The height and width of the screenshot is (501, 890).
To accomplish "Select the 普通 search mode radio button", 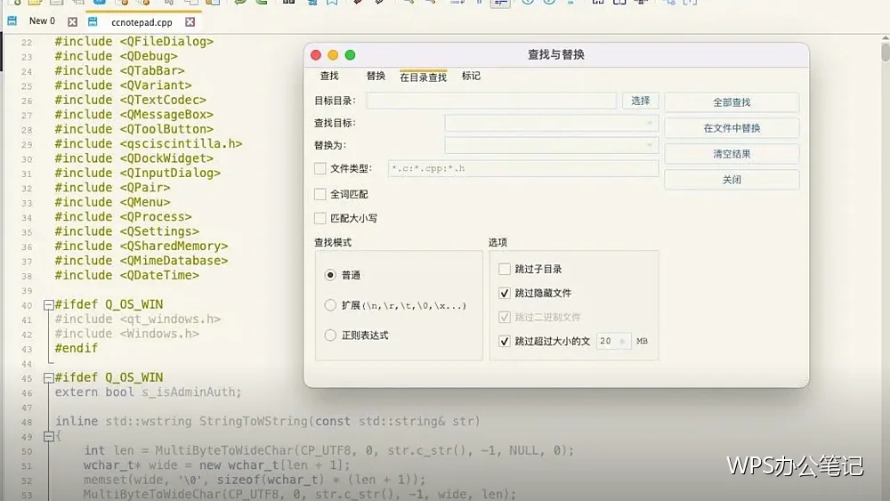I will 330,275.
